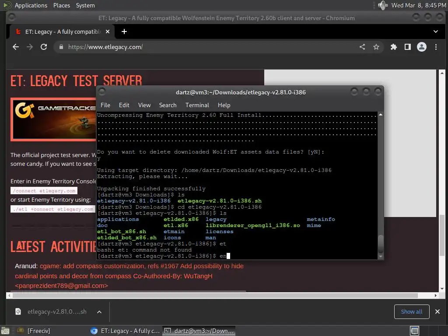Share this page via share icon

coord(362,47)
